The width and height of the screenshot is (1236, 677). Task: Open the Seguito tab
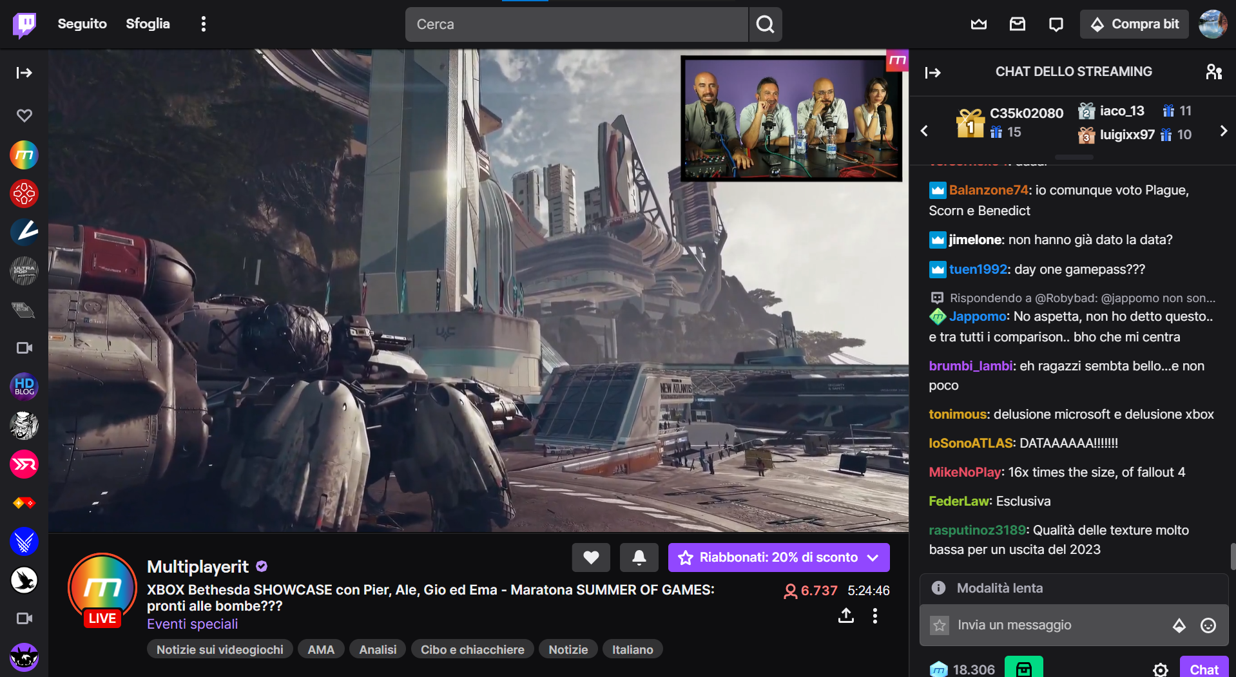point(82,24)
